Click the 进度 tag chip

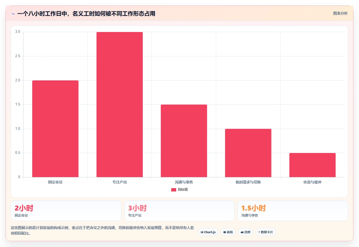(246, 232)
